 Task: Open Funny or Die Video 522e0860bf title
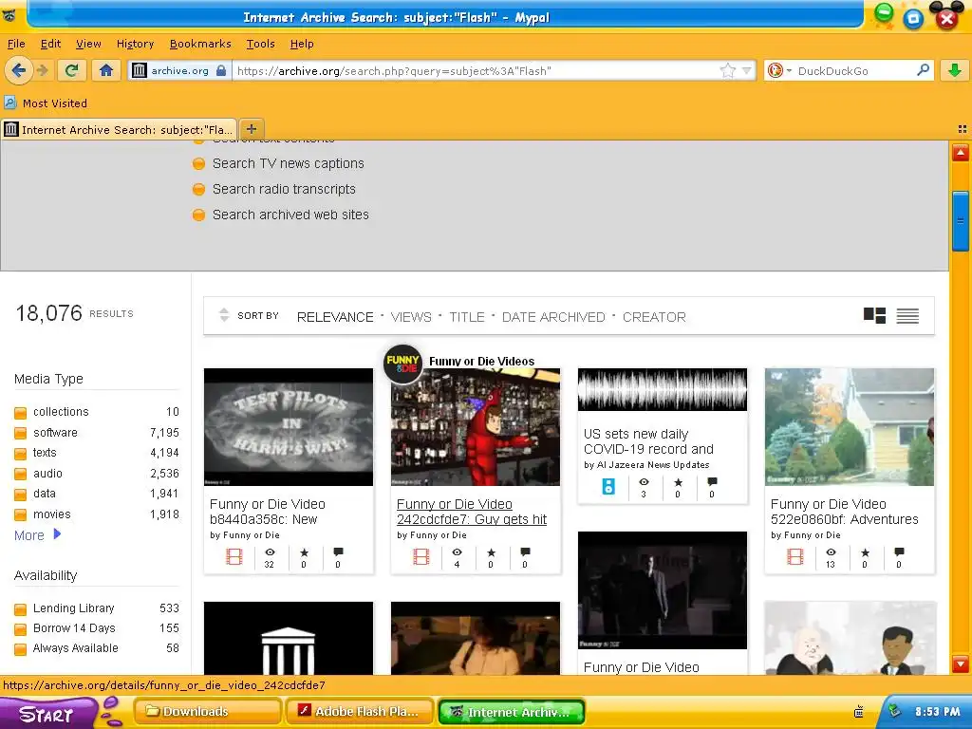point(844,512)
